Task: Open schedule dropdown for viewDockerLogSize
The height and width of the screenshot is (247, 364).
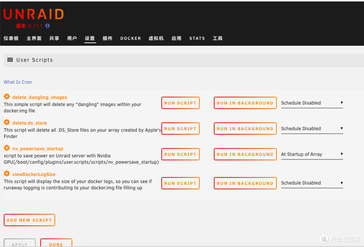Action: tap(312, 183)
